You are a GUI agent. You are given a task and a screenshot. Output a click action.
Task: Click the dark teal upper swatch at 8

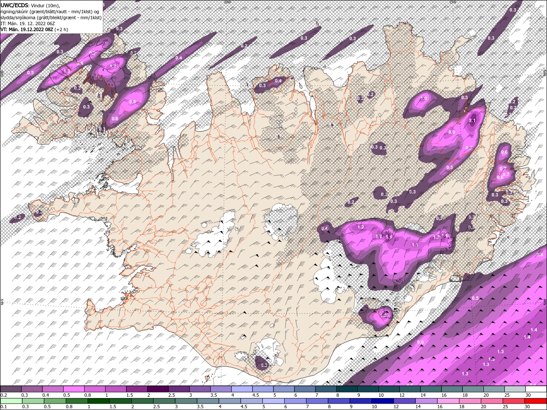pos(347,389)
